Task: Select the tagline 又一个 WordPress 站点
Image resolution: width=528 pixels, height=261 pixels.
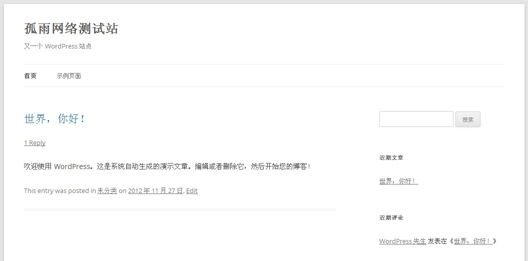Action: click(58, 46)
